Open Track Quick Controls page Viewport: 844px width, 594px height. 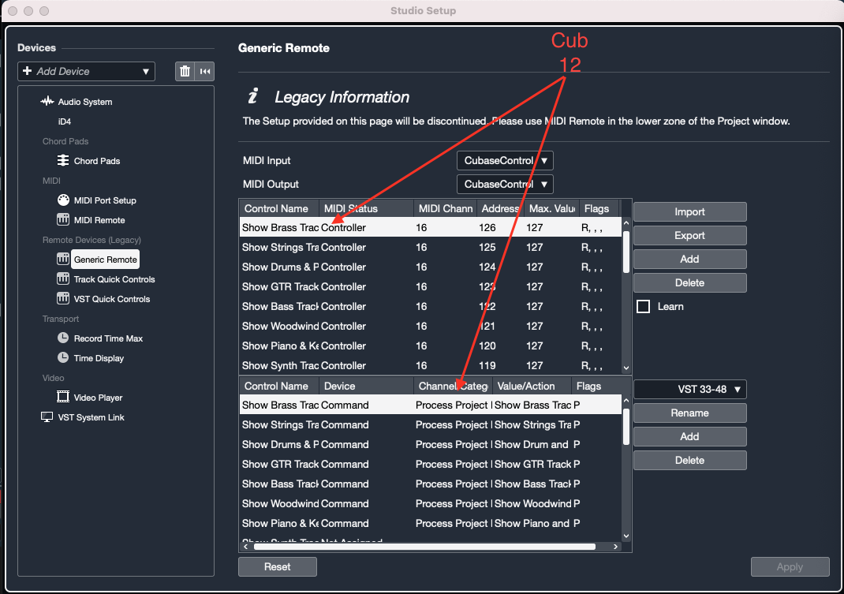[114, 279]
